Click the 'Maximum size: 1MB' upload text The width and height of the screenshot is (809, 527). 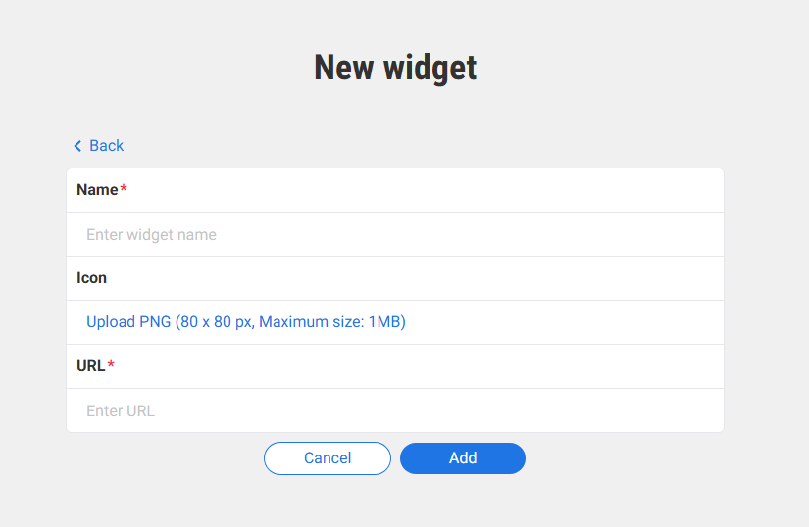tap(332, 322)
